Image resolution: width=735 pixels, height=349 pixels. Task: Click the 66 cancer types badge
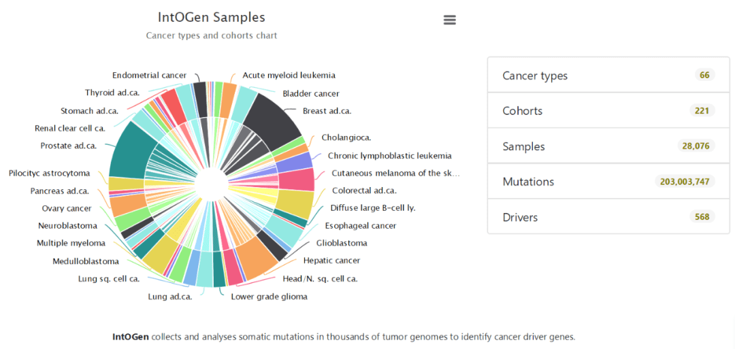click(x=704, y=75)
